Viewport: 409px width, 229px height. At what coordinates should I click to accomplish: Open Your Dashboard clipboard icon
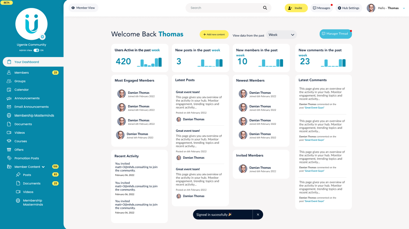pyautogui.click(x=9, y=62)
